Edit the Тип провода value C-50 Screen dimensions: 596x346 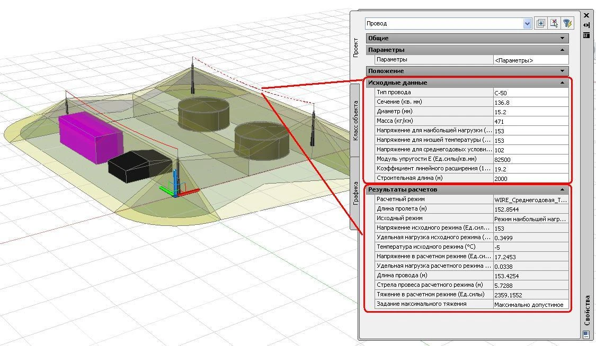pyautogui.click(x=530, y=93)
